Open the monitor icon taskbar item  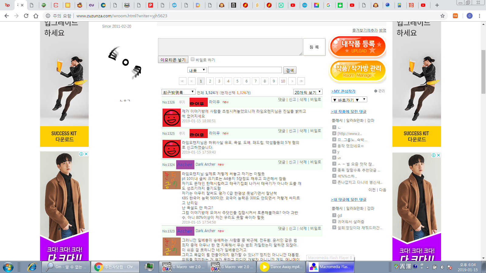[x=149, y=267]
